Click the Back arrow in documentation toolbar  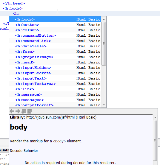[x=12, y=111]
